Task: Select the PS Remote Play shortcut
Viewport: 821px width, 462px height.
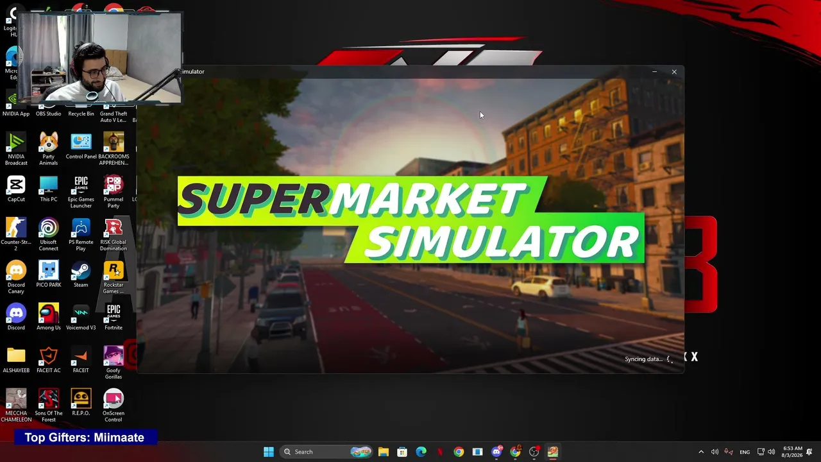Action: tap(81, 235)
